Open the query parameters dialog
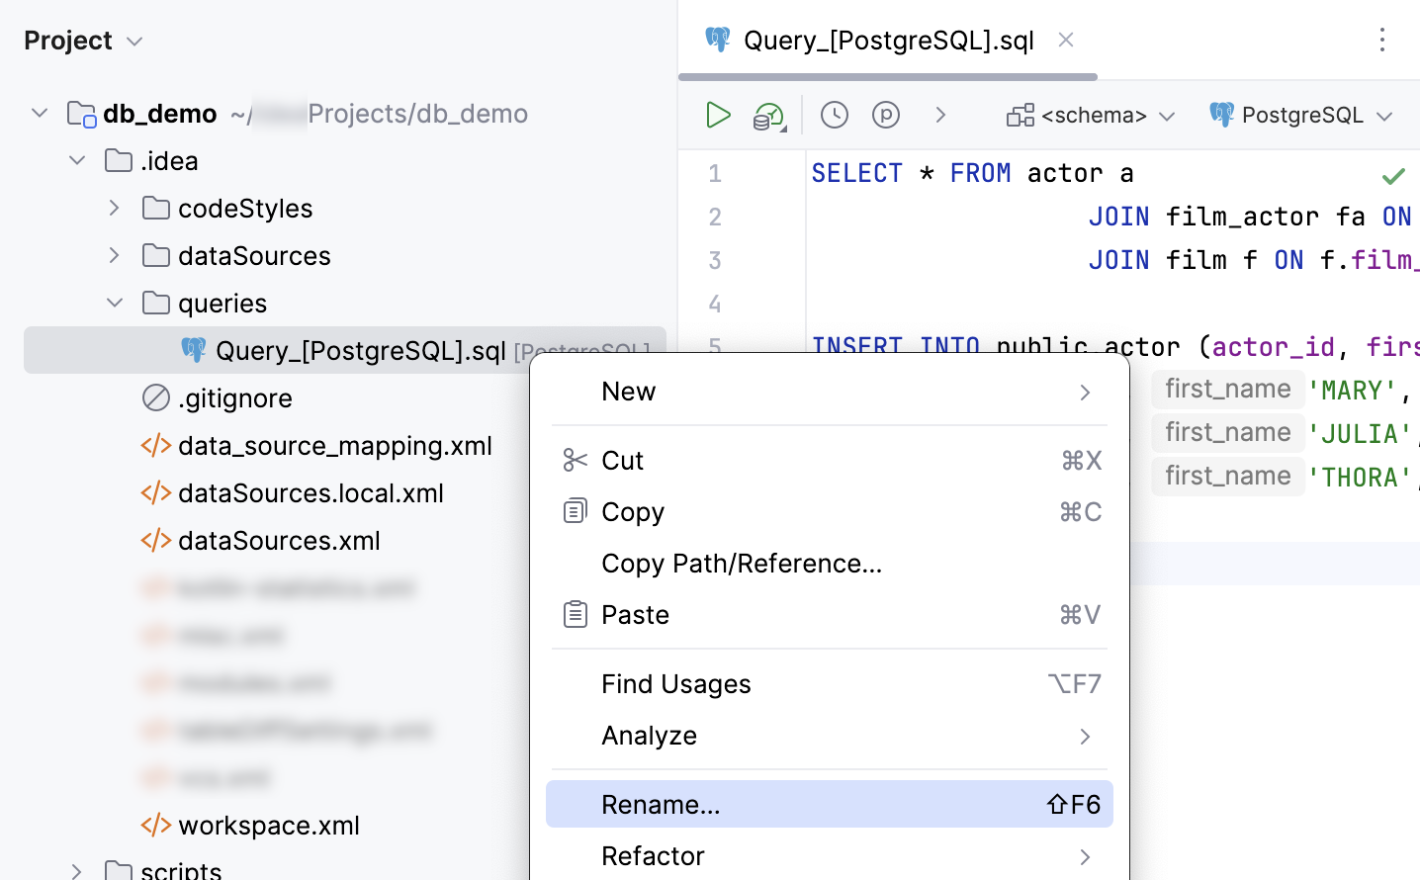The image size is (1420, 880). (x=886, y=115)
